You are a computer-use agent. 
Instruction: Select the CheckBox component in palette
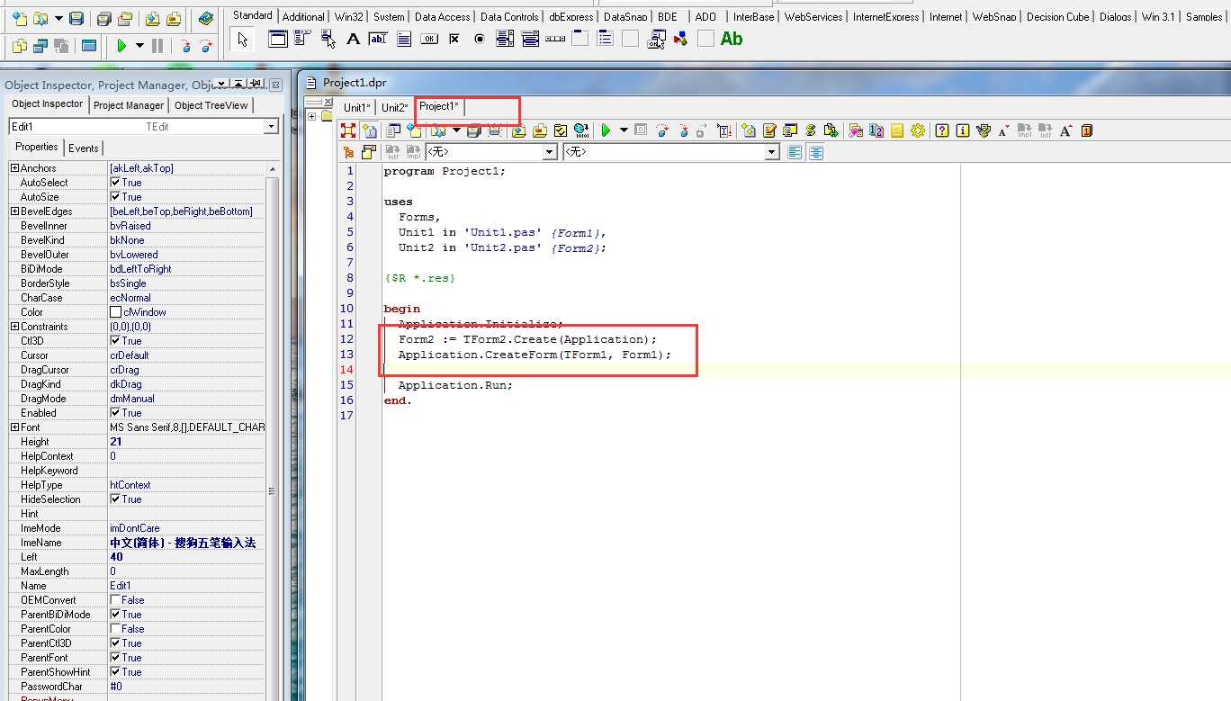(x=454, y=39)
